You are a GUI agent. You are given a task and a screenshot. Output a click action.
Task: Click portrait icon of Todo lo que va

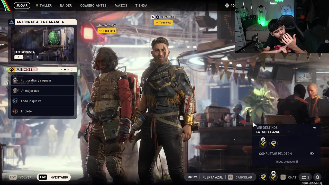coord(15,101)
